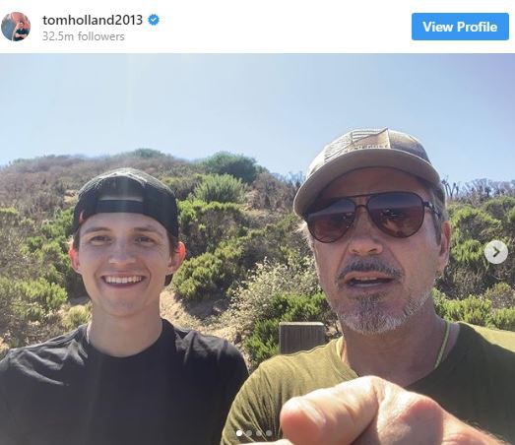This screenshot has height=445, width=515.
Task: Click the View Profile button
Action: (460, 27)
